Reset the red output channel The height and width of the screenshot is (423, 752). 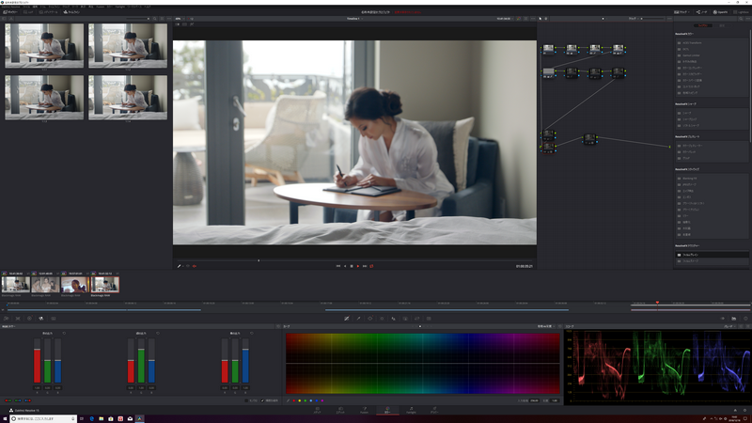tap(64, 334)
